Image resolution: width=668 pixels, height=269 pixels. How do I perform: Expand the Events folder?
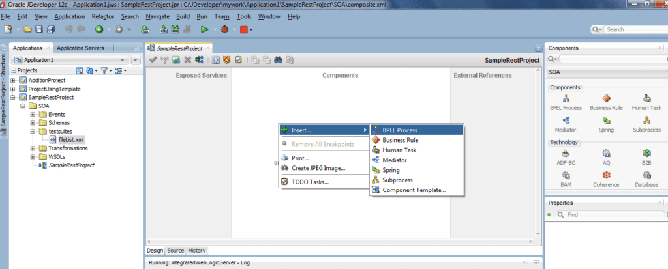(x=33, y=115)
